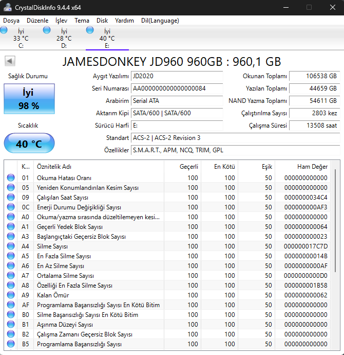344x355 pixels.
Task: Click the Öznitelik Adı column header
Action: (54, 167)
